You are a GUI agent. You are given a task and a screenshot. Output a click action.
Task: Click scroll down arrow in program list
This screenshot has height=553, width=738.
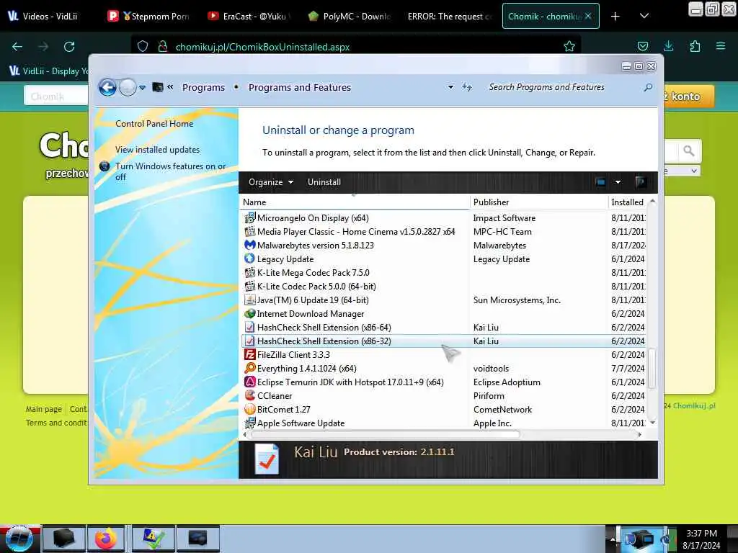pyautogui.click(x=652, y=423)
